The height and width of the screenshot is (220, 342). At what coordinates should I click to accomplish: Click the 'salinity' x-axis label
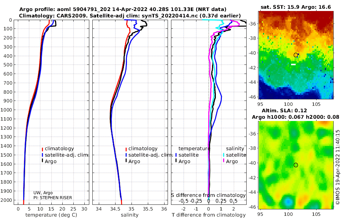[130, 215]
